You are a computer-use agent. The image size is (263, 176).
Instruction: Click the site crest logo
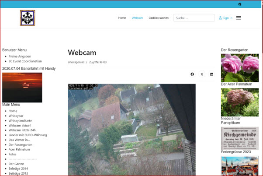27,18
